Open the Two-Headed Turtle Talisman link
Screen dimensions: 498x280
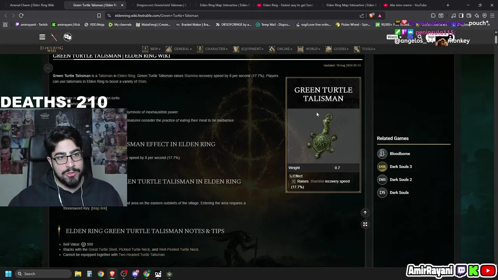(142, 255)
